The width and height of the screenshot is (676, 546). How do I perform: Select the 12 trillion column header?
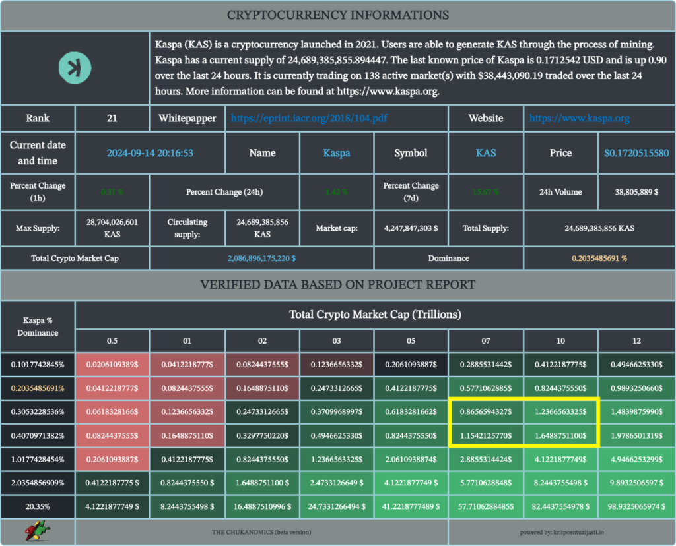coord(636,340)
